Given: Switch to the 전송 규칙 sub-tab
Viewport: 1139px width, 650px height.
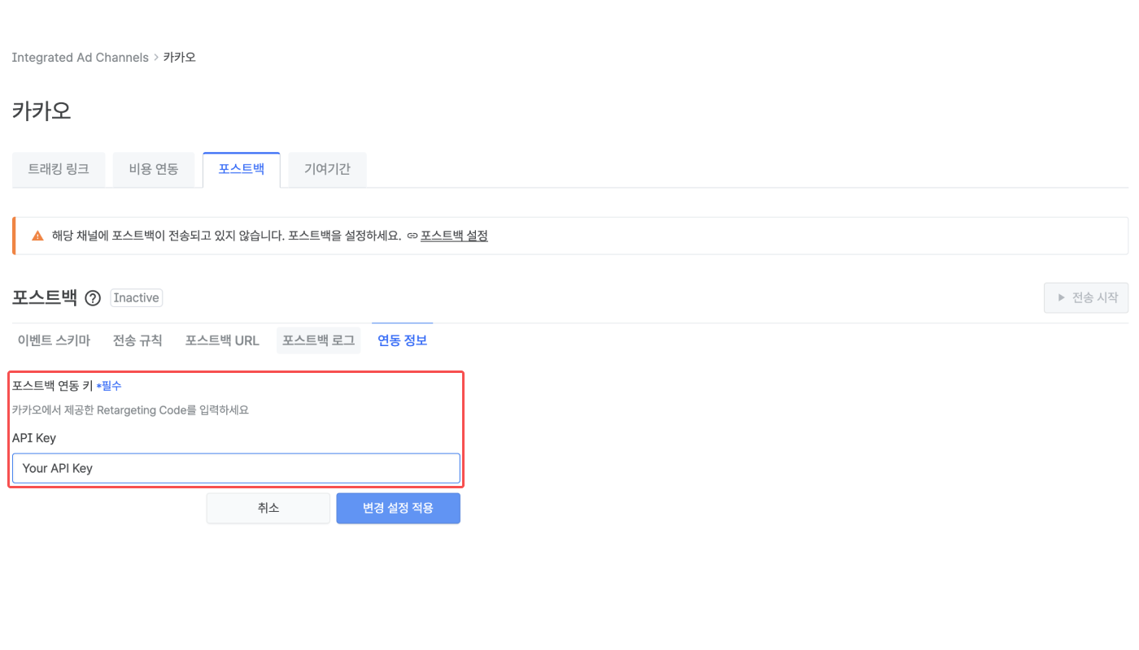Looking at the screenshot, I should tap(137, 340).
